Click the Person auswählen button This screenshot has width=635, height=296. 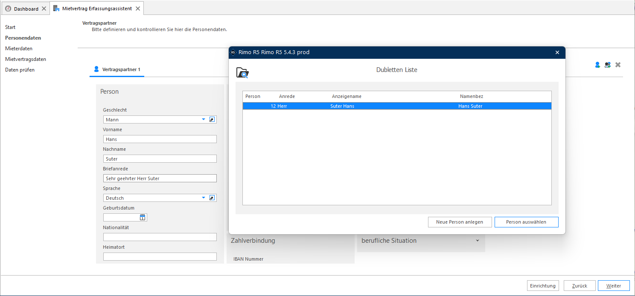[526, 222]
